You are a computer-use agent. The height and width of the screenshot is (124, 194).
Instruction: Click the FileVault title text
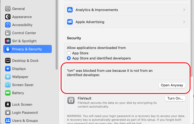tap(84, 98)
